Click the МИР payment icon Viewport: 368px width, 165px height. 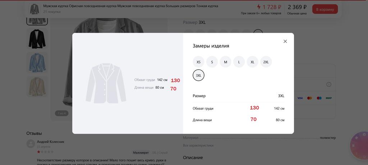pyautogui.click(x=328, y=98)
